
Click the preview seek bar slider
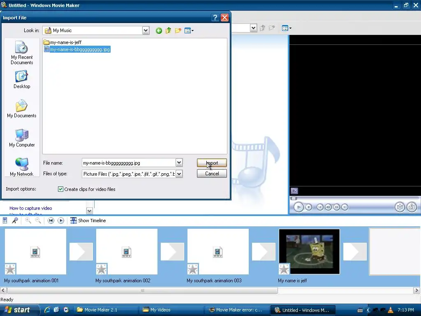(x=294, y=199)
